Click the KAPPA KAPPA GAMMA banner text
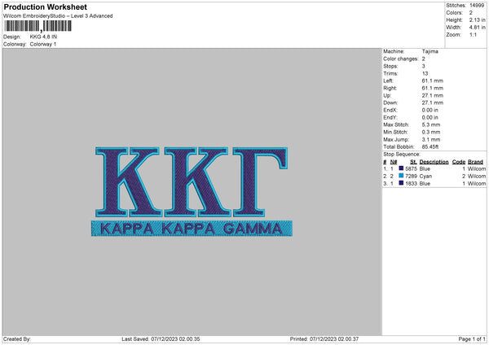This screenshot has height=345, width=489. tap(192, 228)
